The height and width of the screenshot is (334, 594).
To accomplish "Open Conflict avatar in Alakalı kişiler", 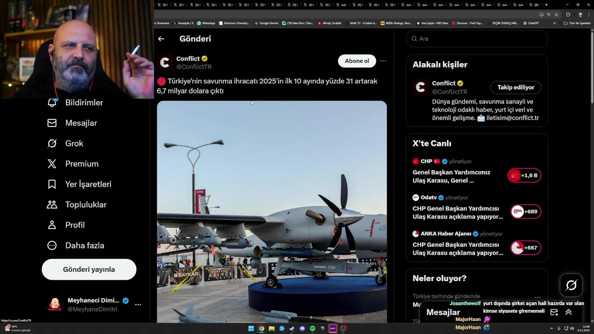I will [420, 87].
